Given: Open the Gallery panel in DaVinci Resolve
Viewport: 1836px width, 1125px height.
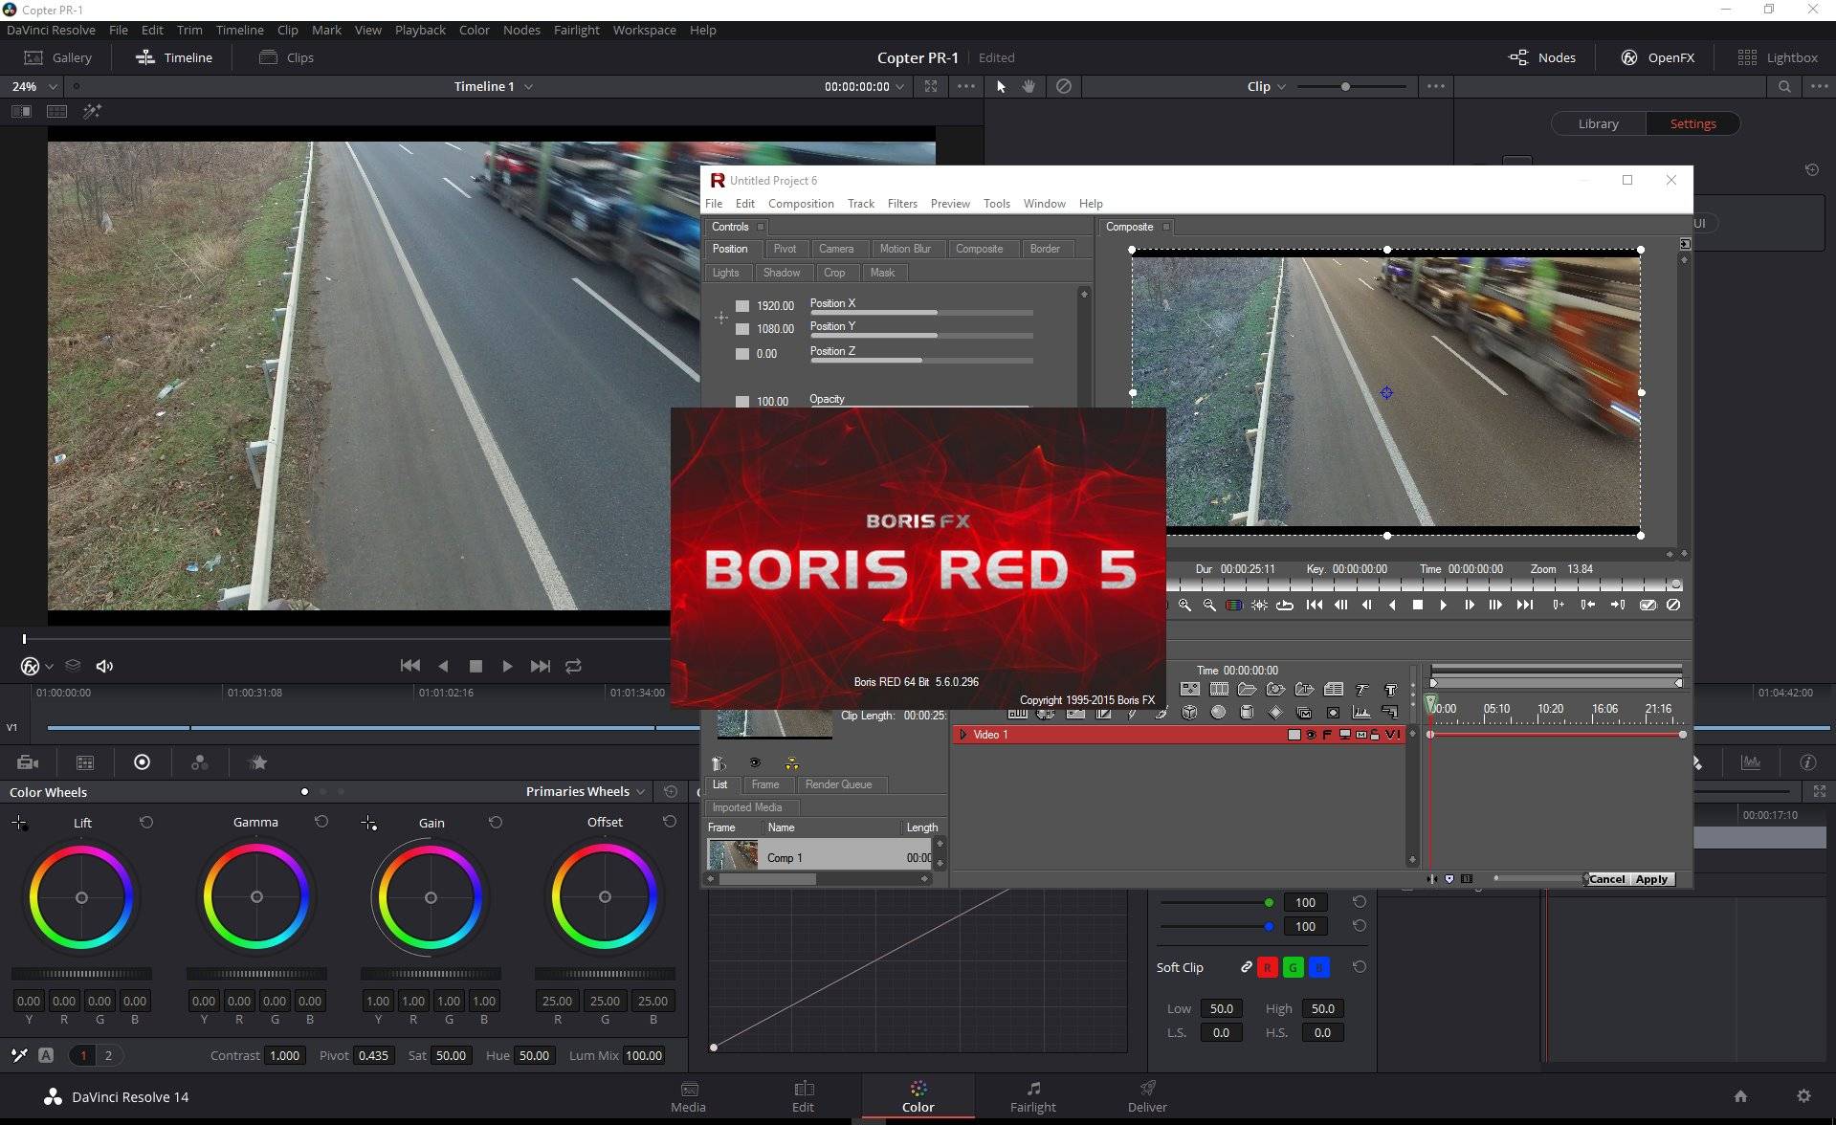Looking at the screenshot, I should tap(57, 57).
